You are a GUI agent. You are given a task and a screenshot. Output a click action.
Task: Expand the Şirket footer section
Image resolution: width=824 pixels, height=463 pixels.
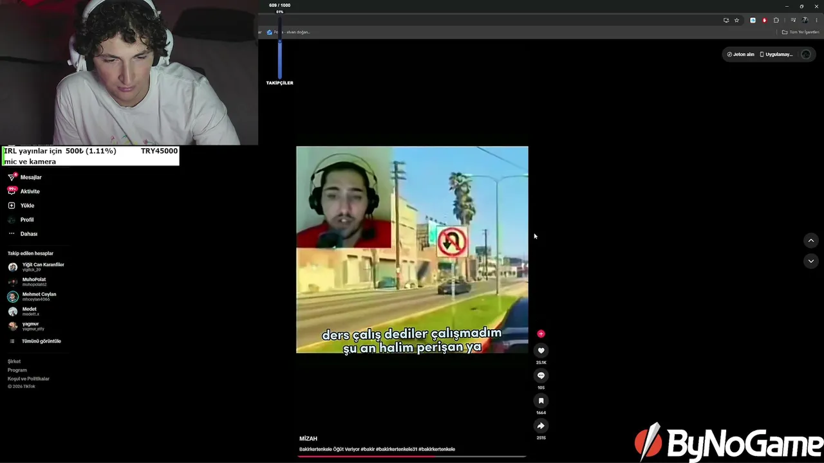[x=14, y=361]
